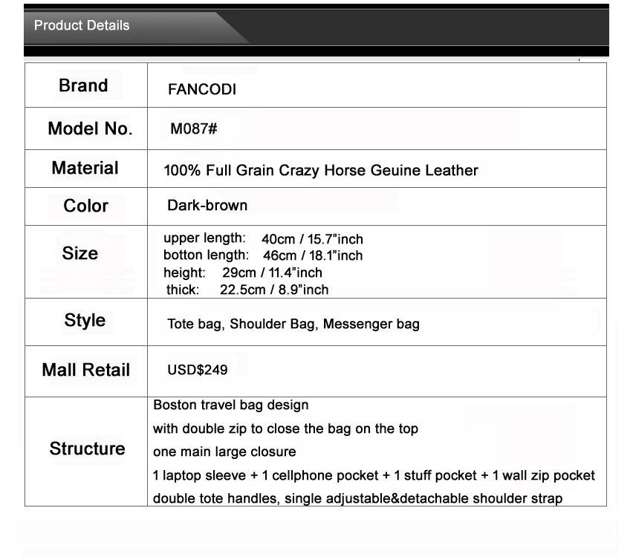Select the 'Model No.' label
633x557 pixels.
(90, 128)
